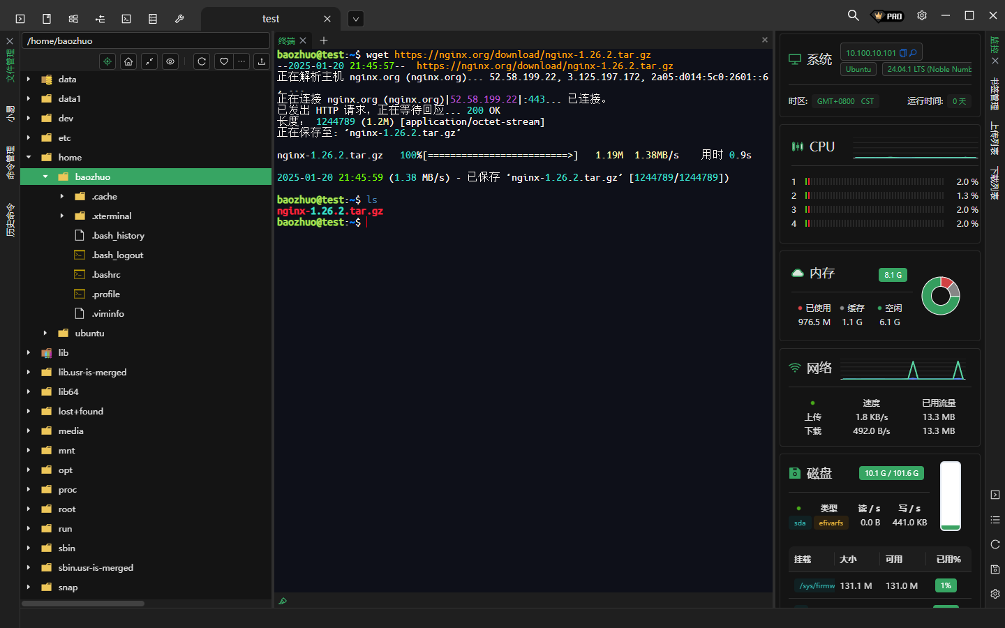Open the 文件管理 file manager side tab
The width and height of the screenshot is (1005, 628).
coord(10,65)
